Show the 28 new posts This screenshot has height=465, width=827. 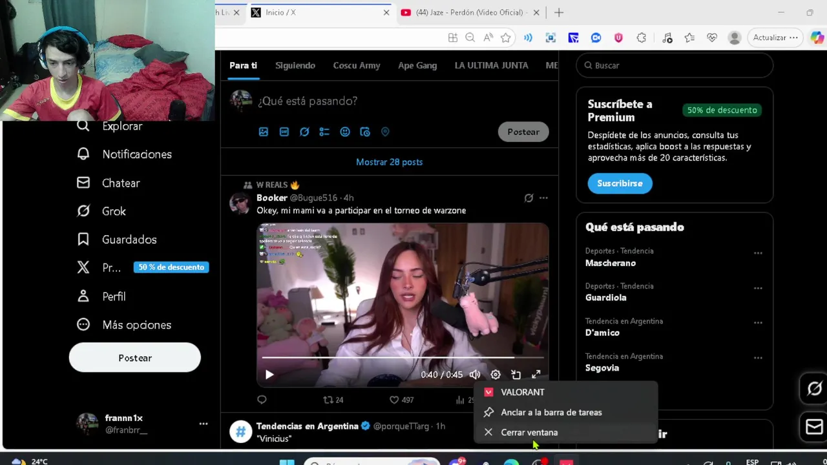pyautogui.click(x=390, y=162)
